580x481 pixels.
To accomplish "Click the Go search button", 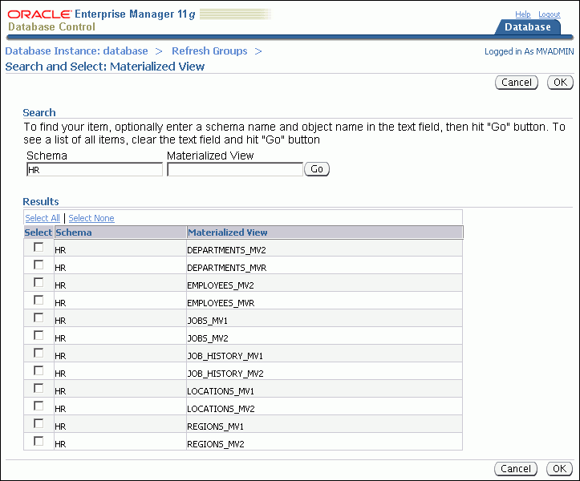I will [317, 169].
